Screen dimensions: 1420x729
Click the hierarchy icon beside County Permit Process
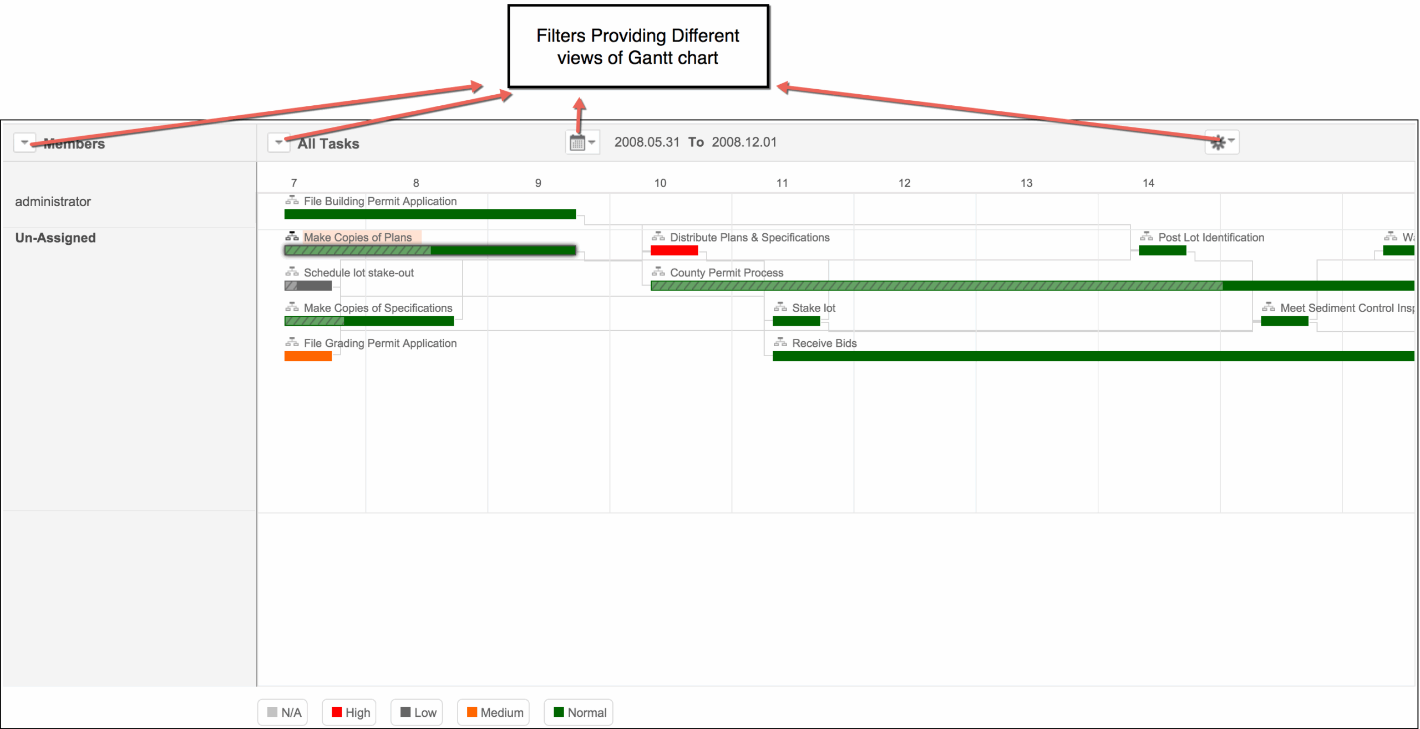pos(658,271)
